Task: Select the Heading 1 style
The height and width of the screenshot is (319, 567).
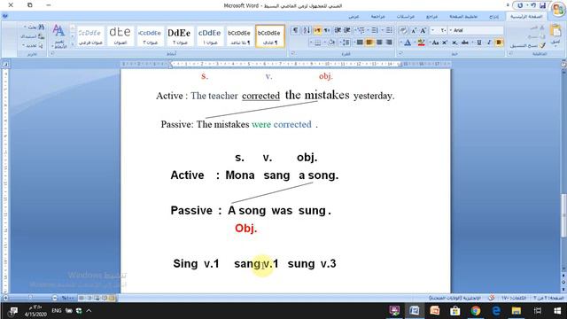Action: 209,36
